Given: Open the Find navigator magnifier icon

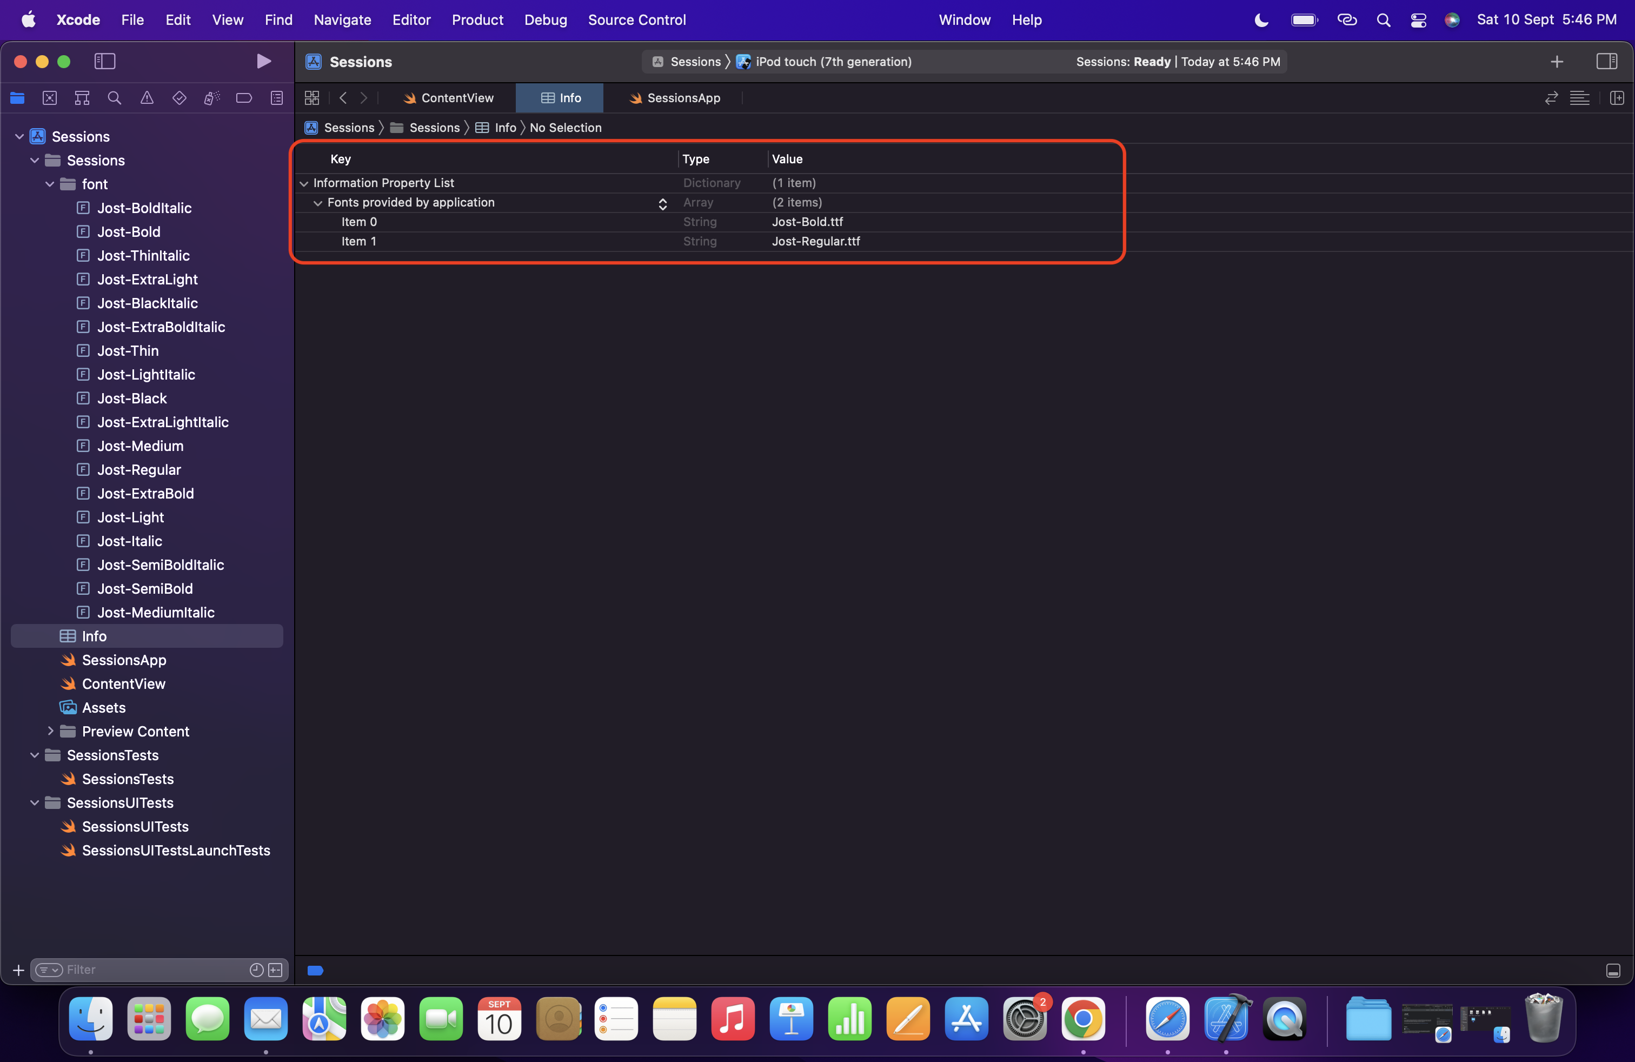Looking at the screenshot, I should pyautogui.click(x=114, y=98).
